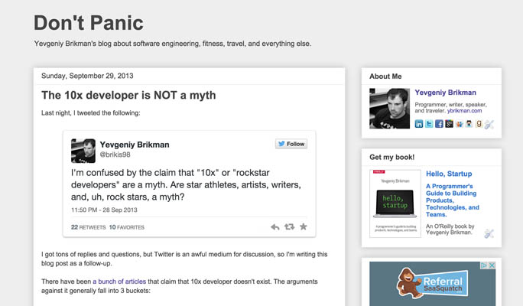This screenshot has height=306, width=523.
Task: Open the Goodreads 'g' icon
Action: (479, 124)
